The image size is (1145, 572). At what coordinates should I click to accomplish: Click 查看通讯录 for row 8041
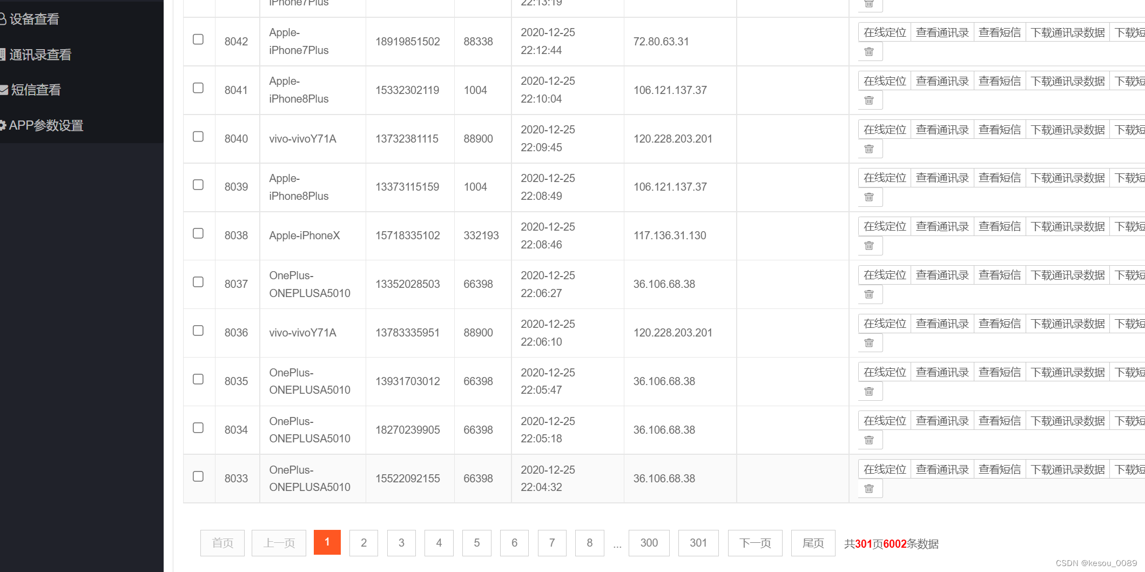(942, 81)
